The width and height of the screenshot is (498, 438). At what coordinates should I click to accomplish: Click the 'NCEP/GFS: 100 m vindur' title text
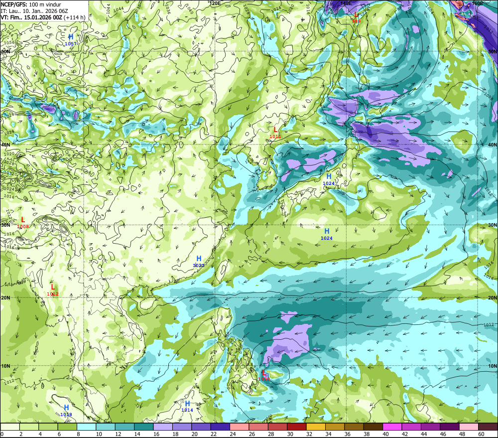click(31, 4)
